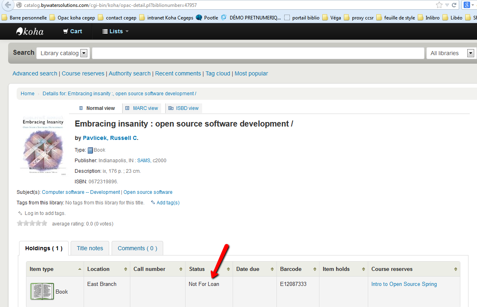The width and height of the screenshot is (477, 307).
Task: Open the Comments ( 0 ) tab
Action: [x=137, y=248]
